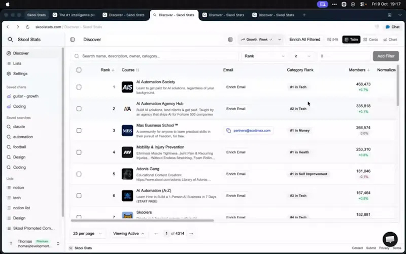Sort by the Members column header
406x254 pixels.
(359, 70)
